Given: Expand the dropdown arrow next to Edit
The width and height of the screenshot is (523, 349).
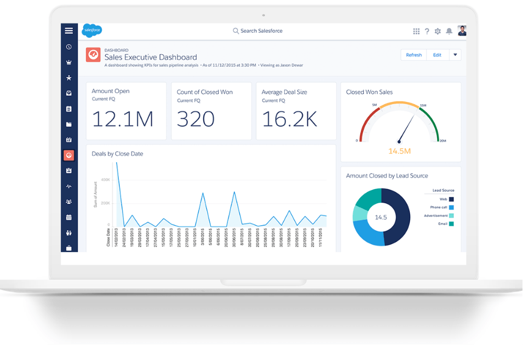Looking at the screenshot, I should pyautogui.click(x=455, y=55).
